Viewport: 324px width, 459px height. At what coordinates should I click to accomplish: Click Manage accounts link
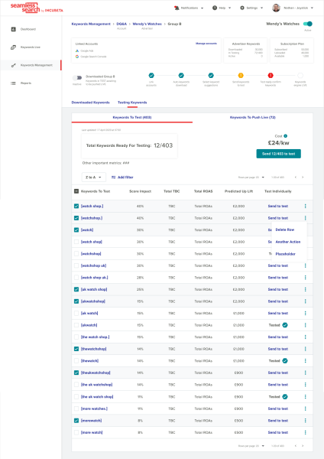click(x=206, y=44)
